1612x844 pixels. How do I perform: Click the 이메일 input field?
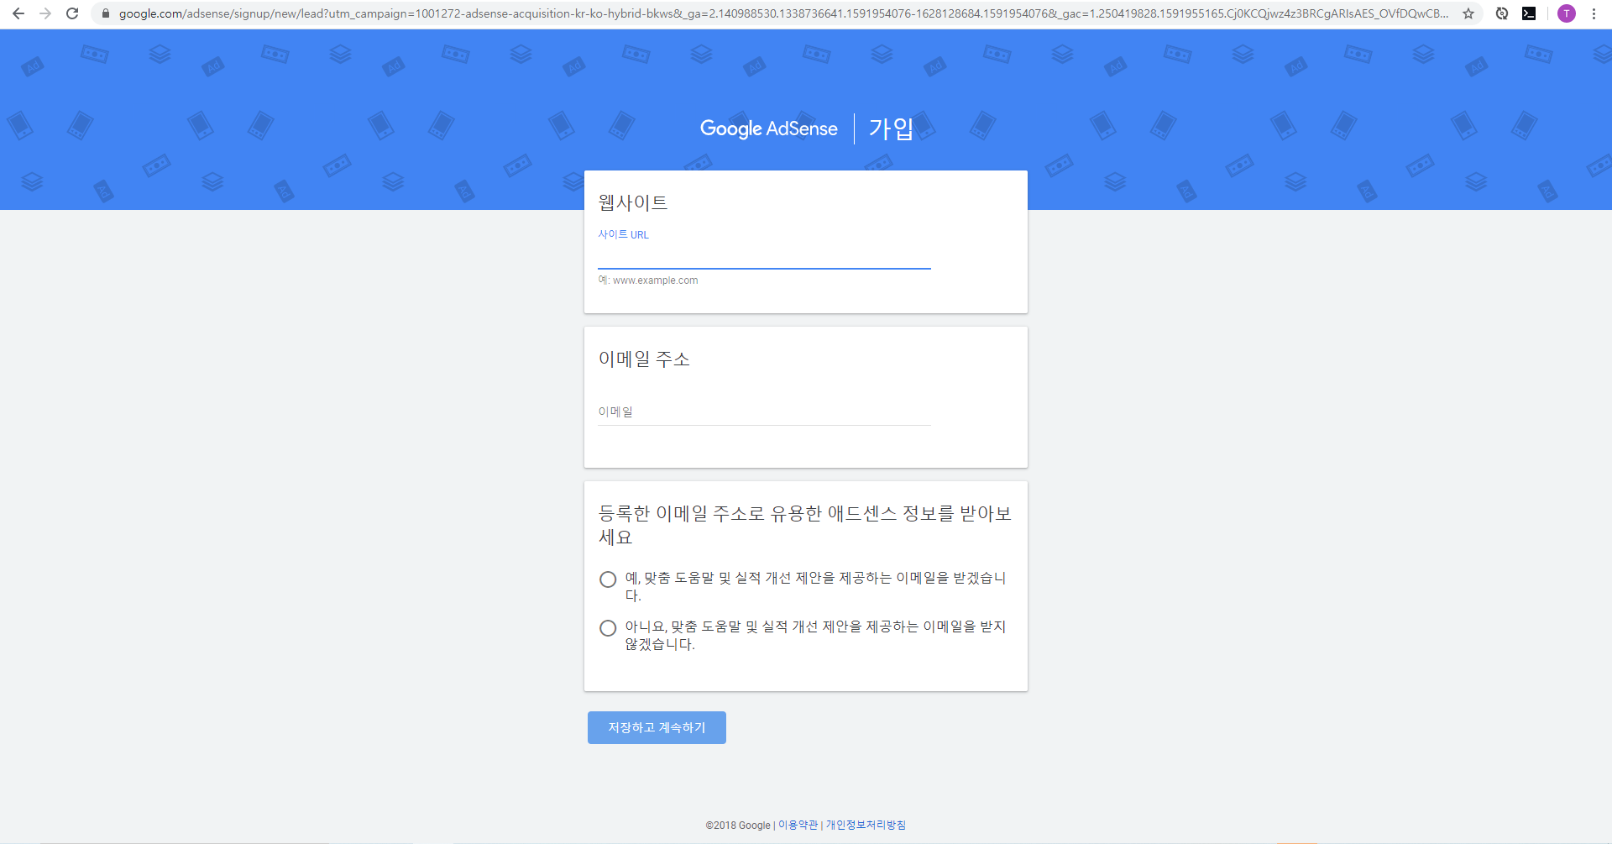[x=764, y=412]
